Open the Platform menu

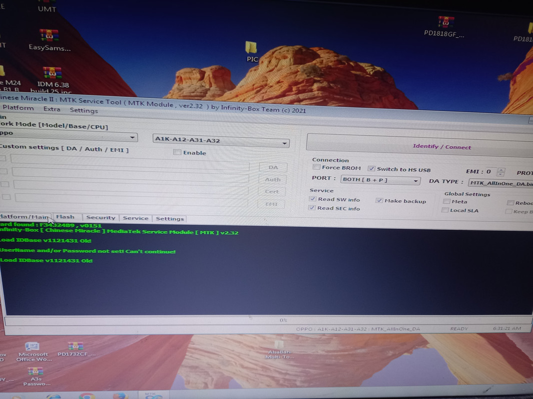18,108
